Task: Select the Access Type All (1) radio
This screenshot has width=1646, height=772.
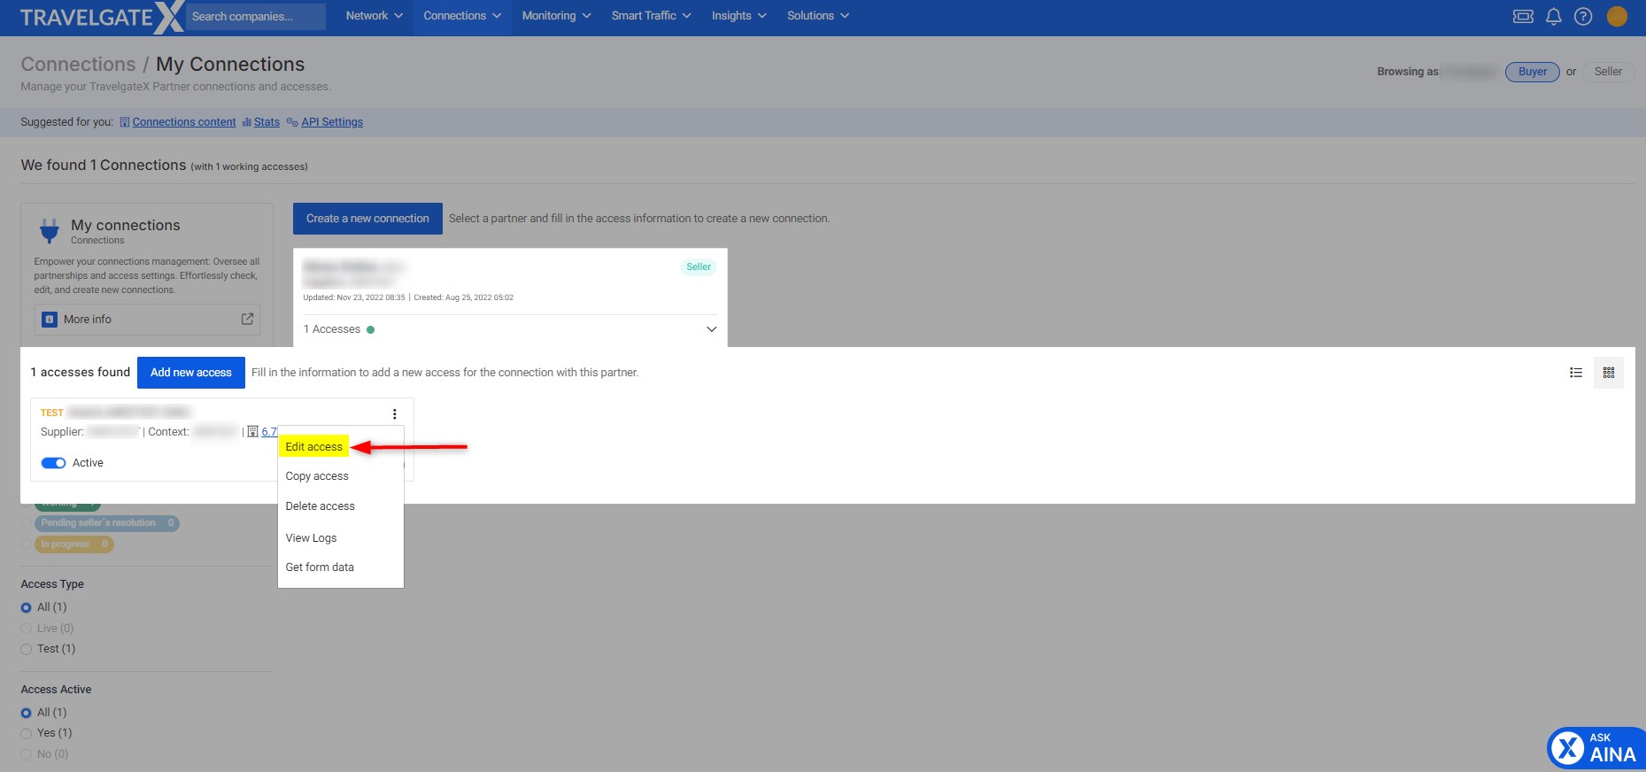Action: (x=26, y=607)
